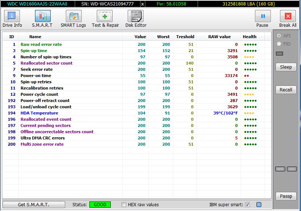
Task: Click the 312581808 LBA (160 GB) capacity label
Action: click(x=249, y=4)
